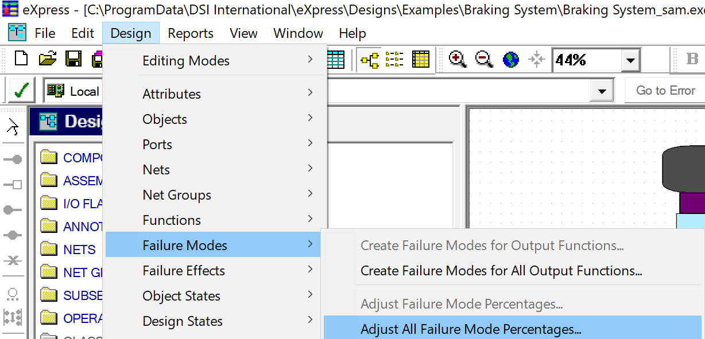Click the mini-diagram icon left of File
The image size is (705, 339).
[x=17, y=33]
